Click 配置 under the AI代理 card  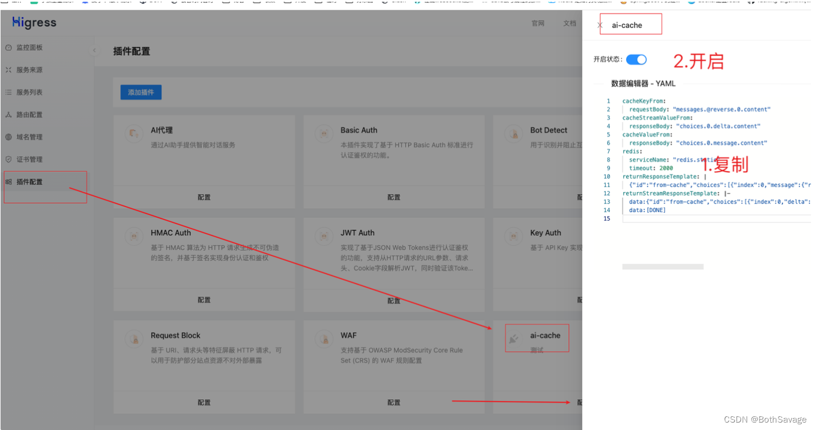pyautogui.click(x=204, y=197)
